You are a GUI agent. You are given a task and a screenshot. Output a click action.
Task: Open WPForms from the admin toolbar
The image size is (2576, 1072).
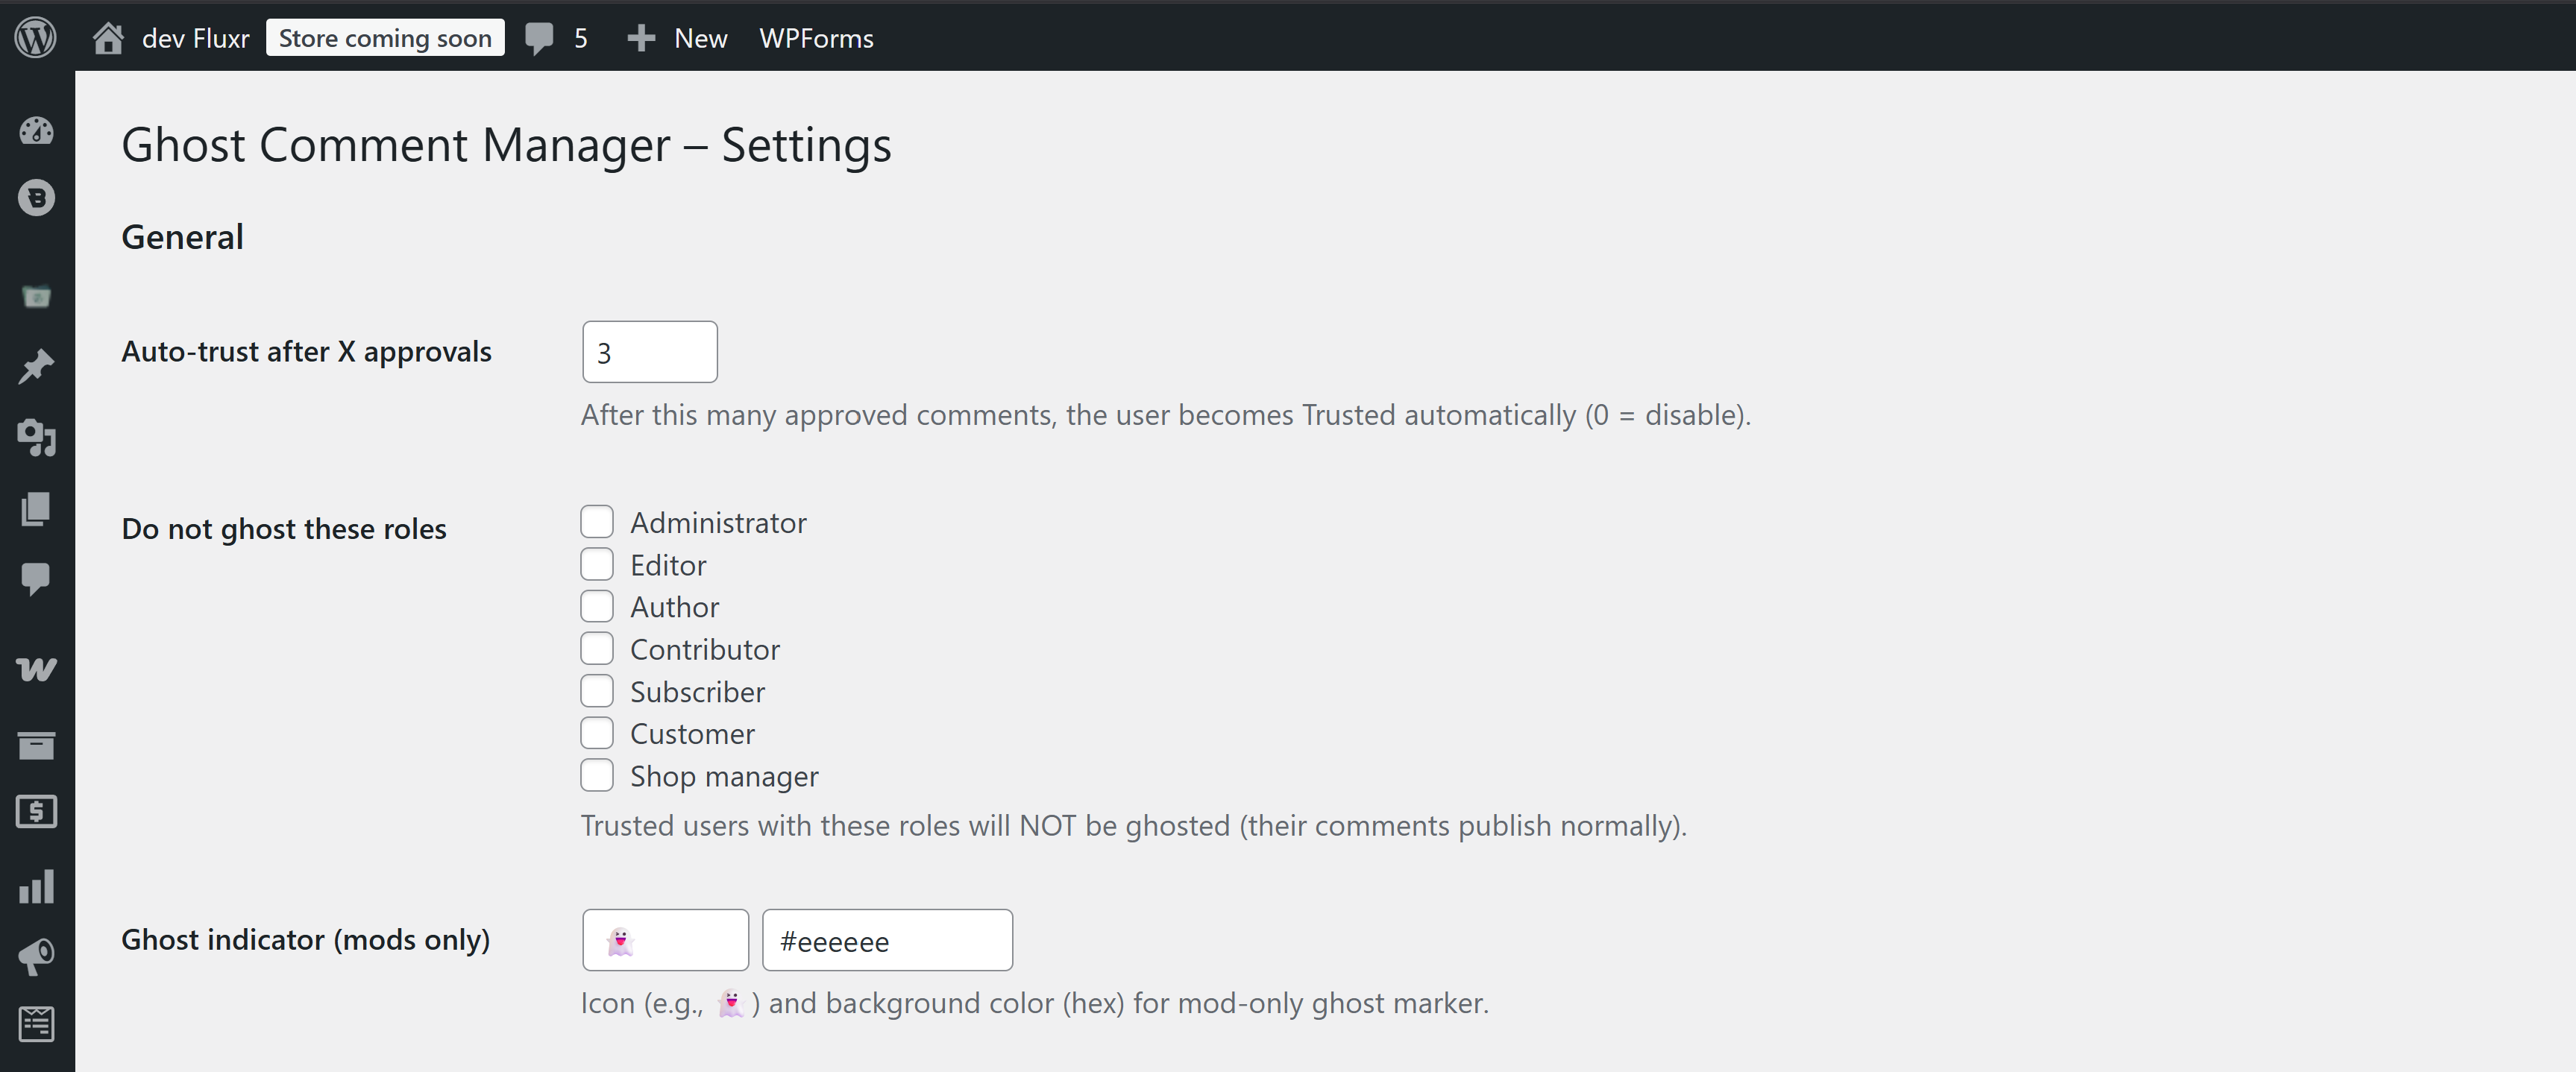coord(816,37)
